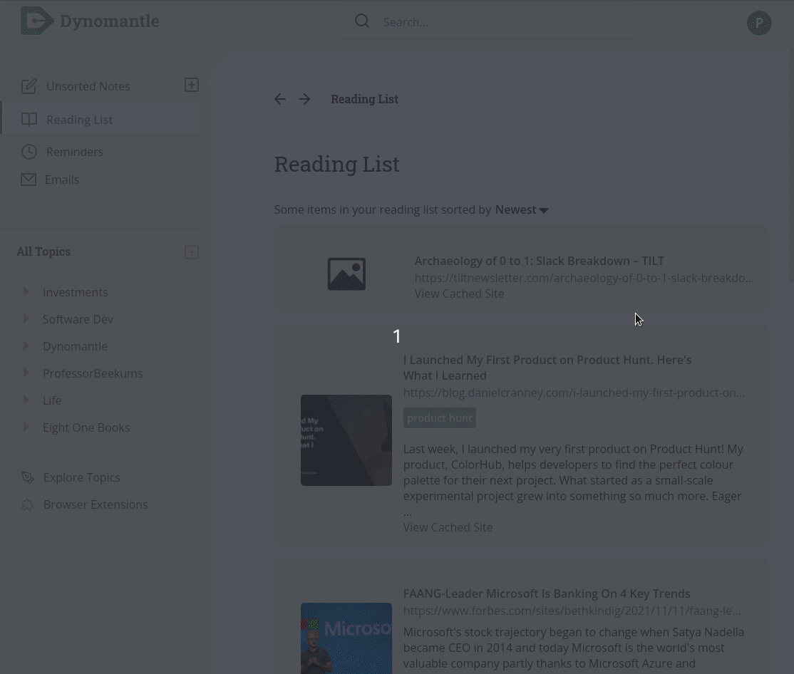This screenshot has height=674, width=794.
Task: Open Reminders in sidebar
Action: pyautogui.click(x=74, y=152)
